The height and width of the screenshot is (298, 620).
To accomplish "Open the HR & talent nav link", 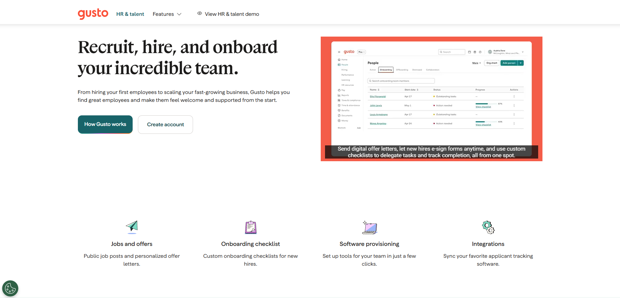I will point(130,14).
